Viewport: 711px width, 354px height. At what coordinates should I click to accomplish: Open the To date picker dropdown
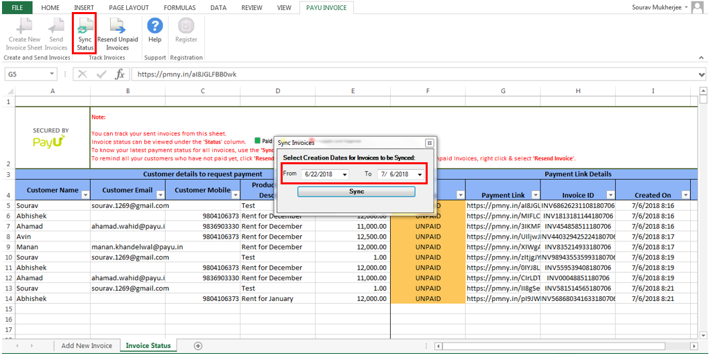coord(420,174)
